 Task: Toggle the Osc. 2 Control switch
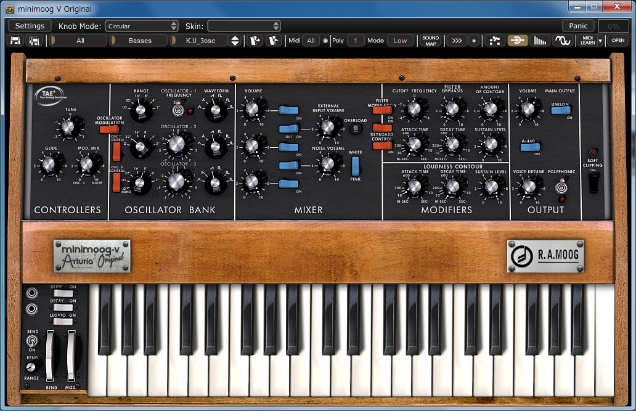point(117,152)
